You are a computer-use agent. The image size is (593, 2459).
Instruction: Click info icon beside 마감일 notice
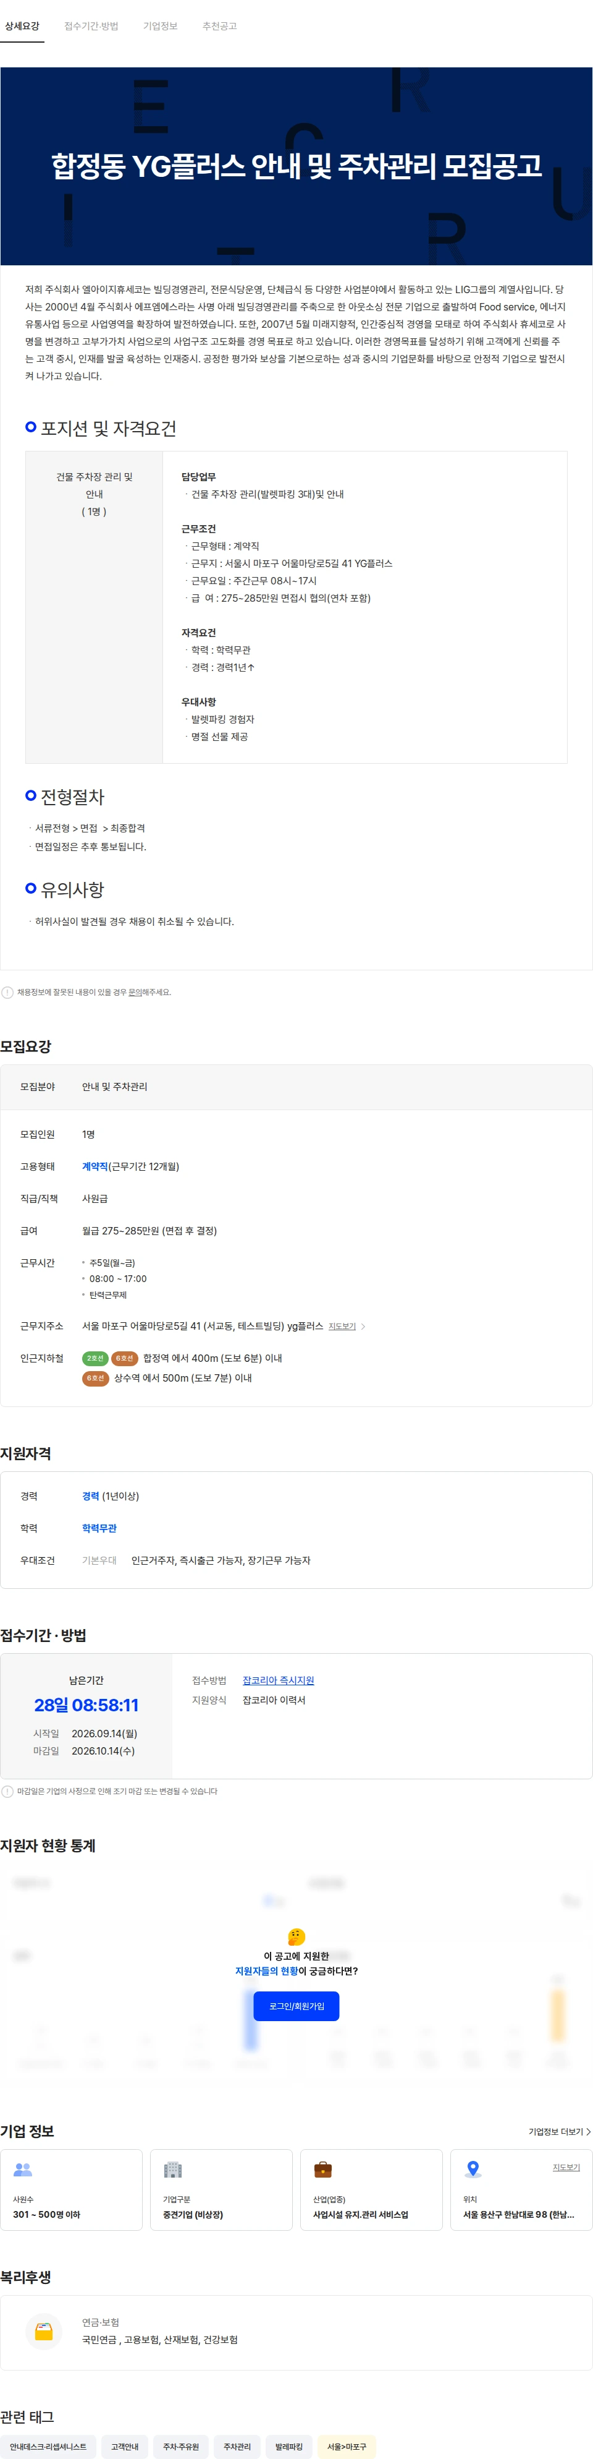pos(7,1791)
